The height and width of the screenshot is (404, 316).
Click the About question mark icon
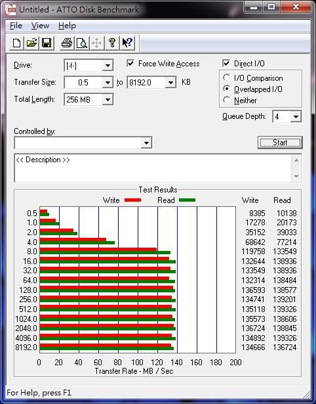click(112, 43)
